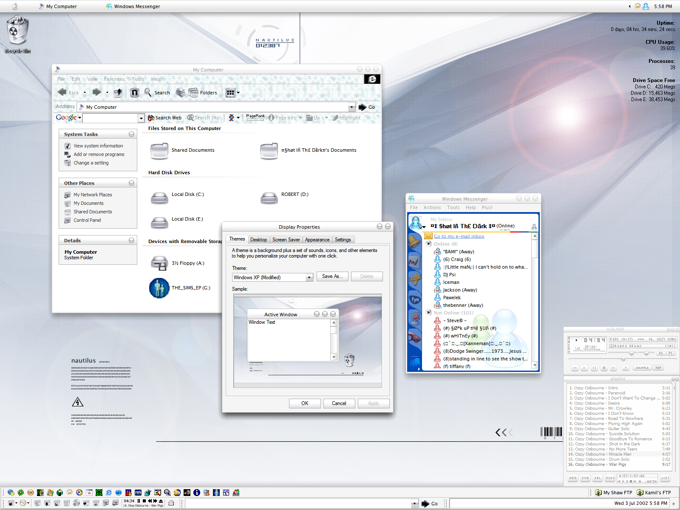
Task: Click the Internet Explorer icon in the quick launch bar
Action: [109, 493]
